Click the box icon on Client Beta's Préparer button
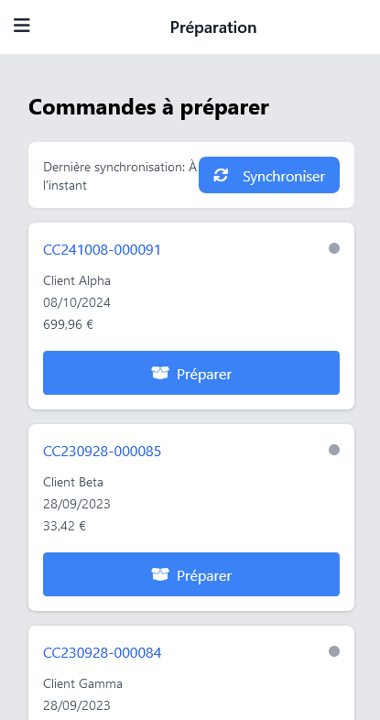The width and height of the screenshot is (380, 720). click(160, 574)
